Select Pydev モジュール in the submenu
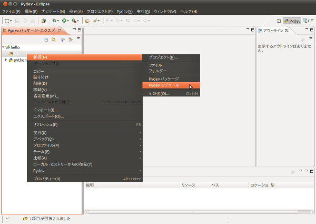316x224 pixels. coord(171,85)
